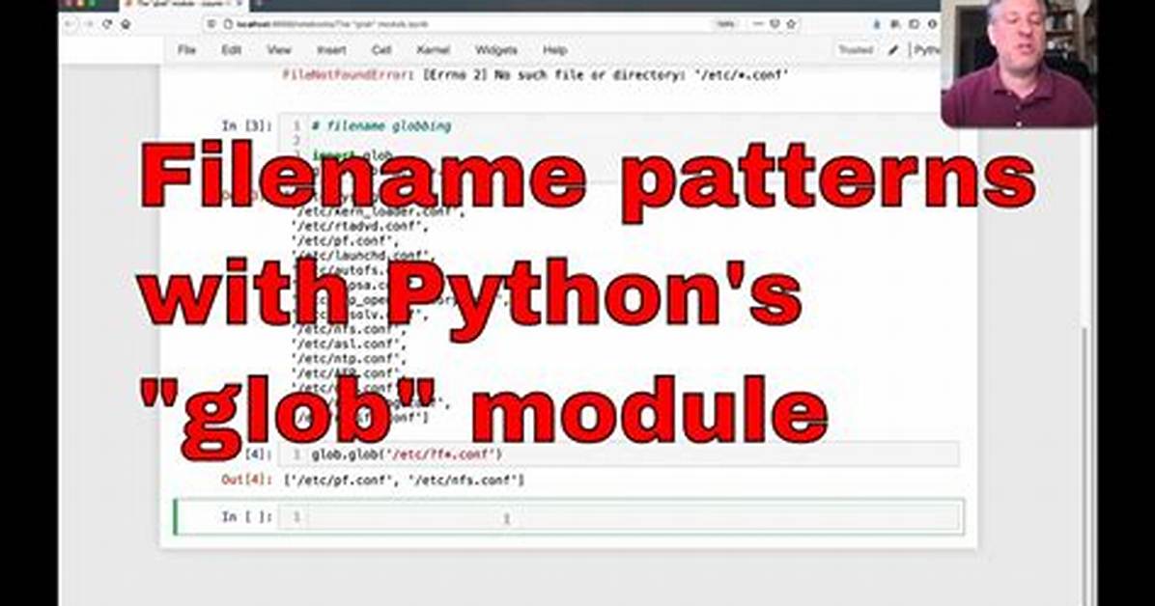
Task: Open the browser downloads icon
Action: pyautogui.click(x=877, y=23)
